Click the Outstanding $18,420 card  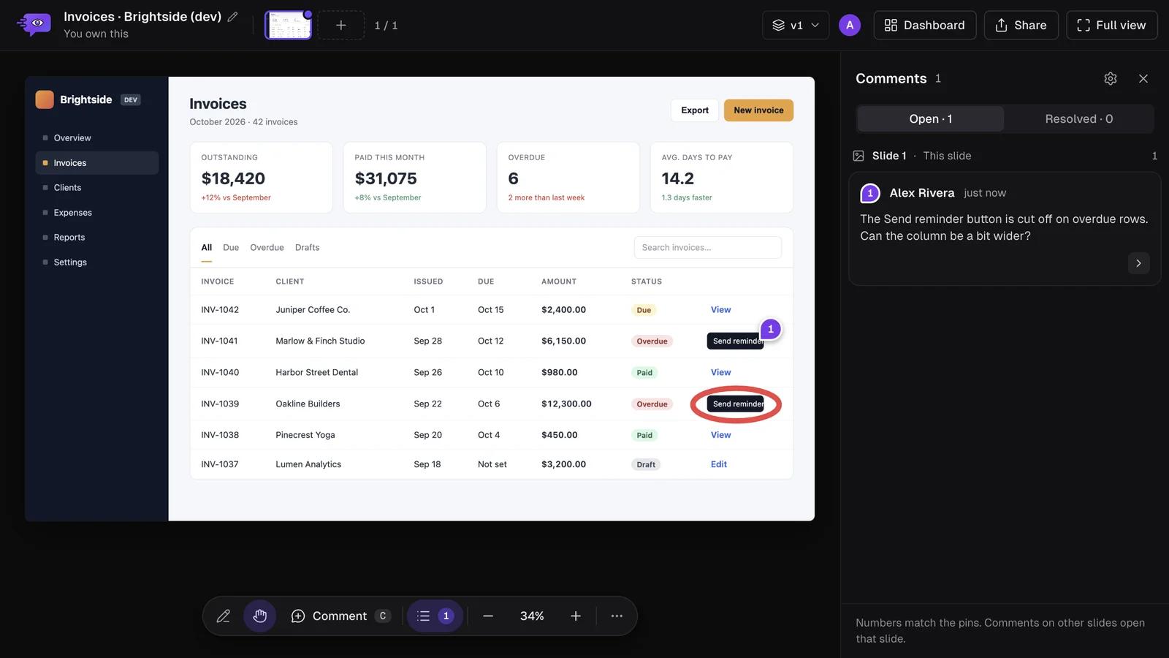point(262,178)
